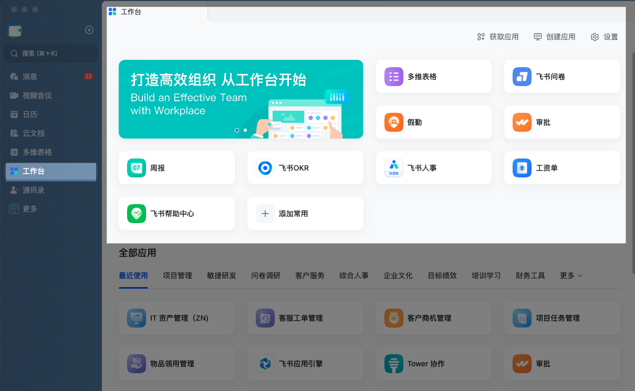
Task: Open the IT 资产管理（ZN）app icon
Action: coord(136,318)
